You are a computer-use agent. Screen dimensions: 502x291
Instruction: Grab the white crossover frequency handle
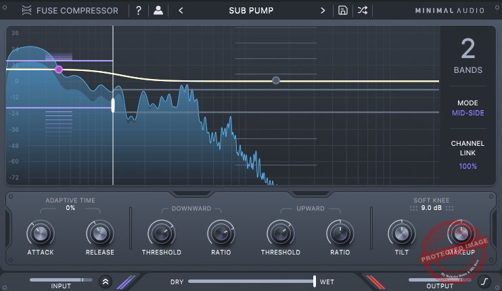coord(113,105)
